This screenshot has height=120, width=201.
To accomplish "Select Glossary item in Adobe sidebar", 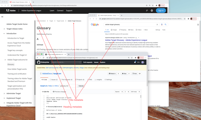I will click(11, 64).
